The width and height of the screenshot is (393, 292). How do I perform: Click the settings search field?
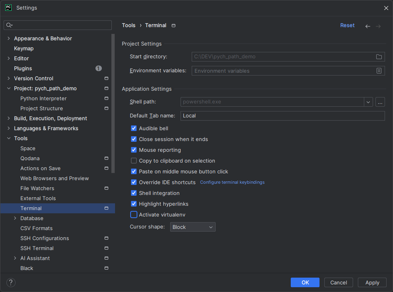click(58, 25)
